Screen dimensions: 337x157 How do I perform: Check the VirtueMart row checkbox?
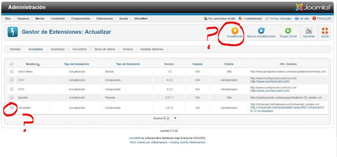pyautogui.click(x=12, y=108)
